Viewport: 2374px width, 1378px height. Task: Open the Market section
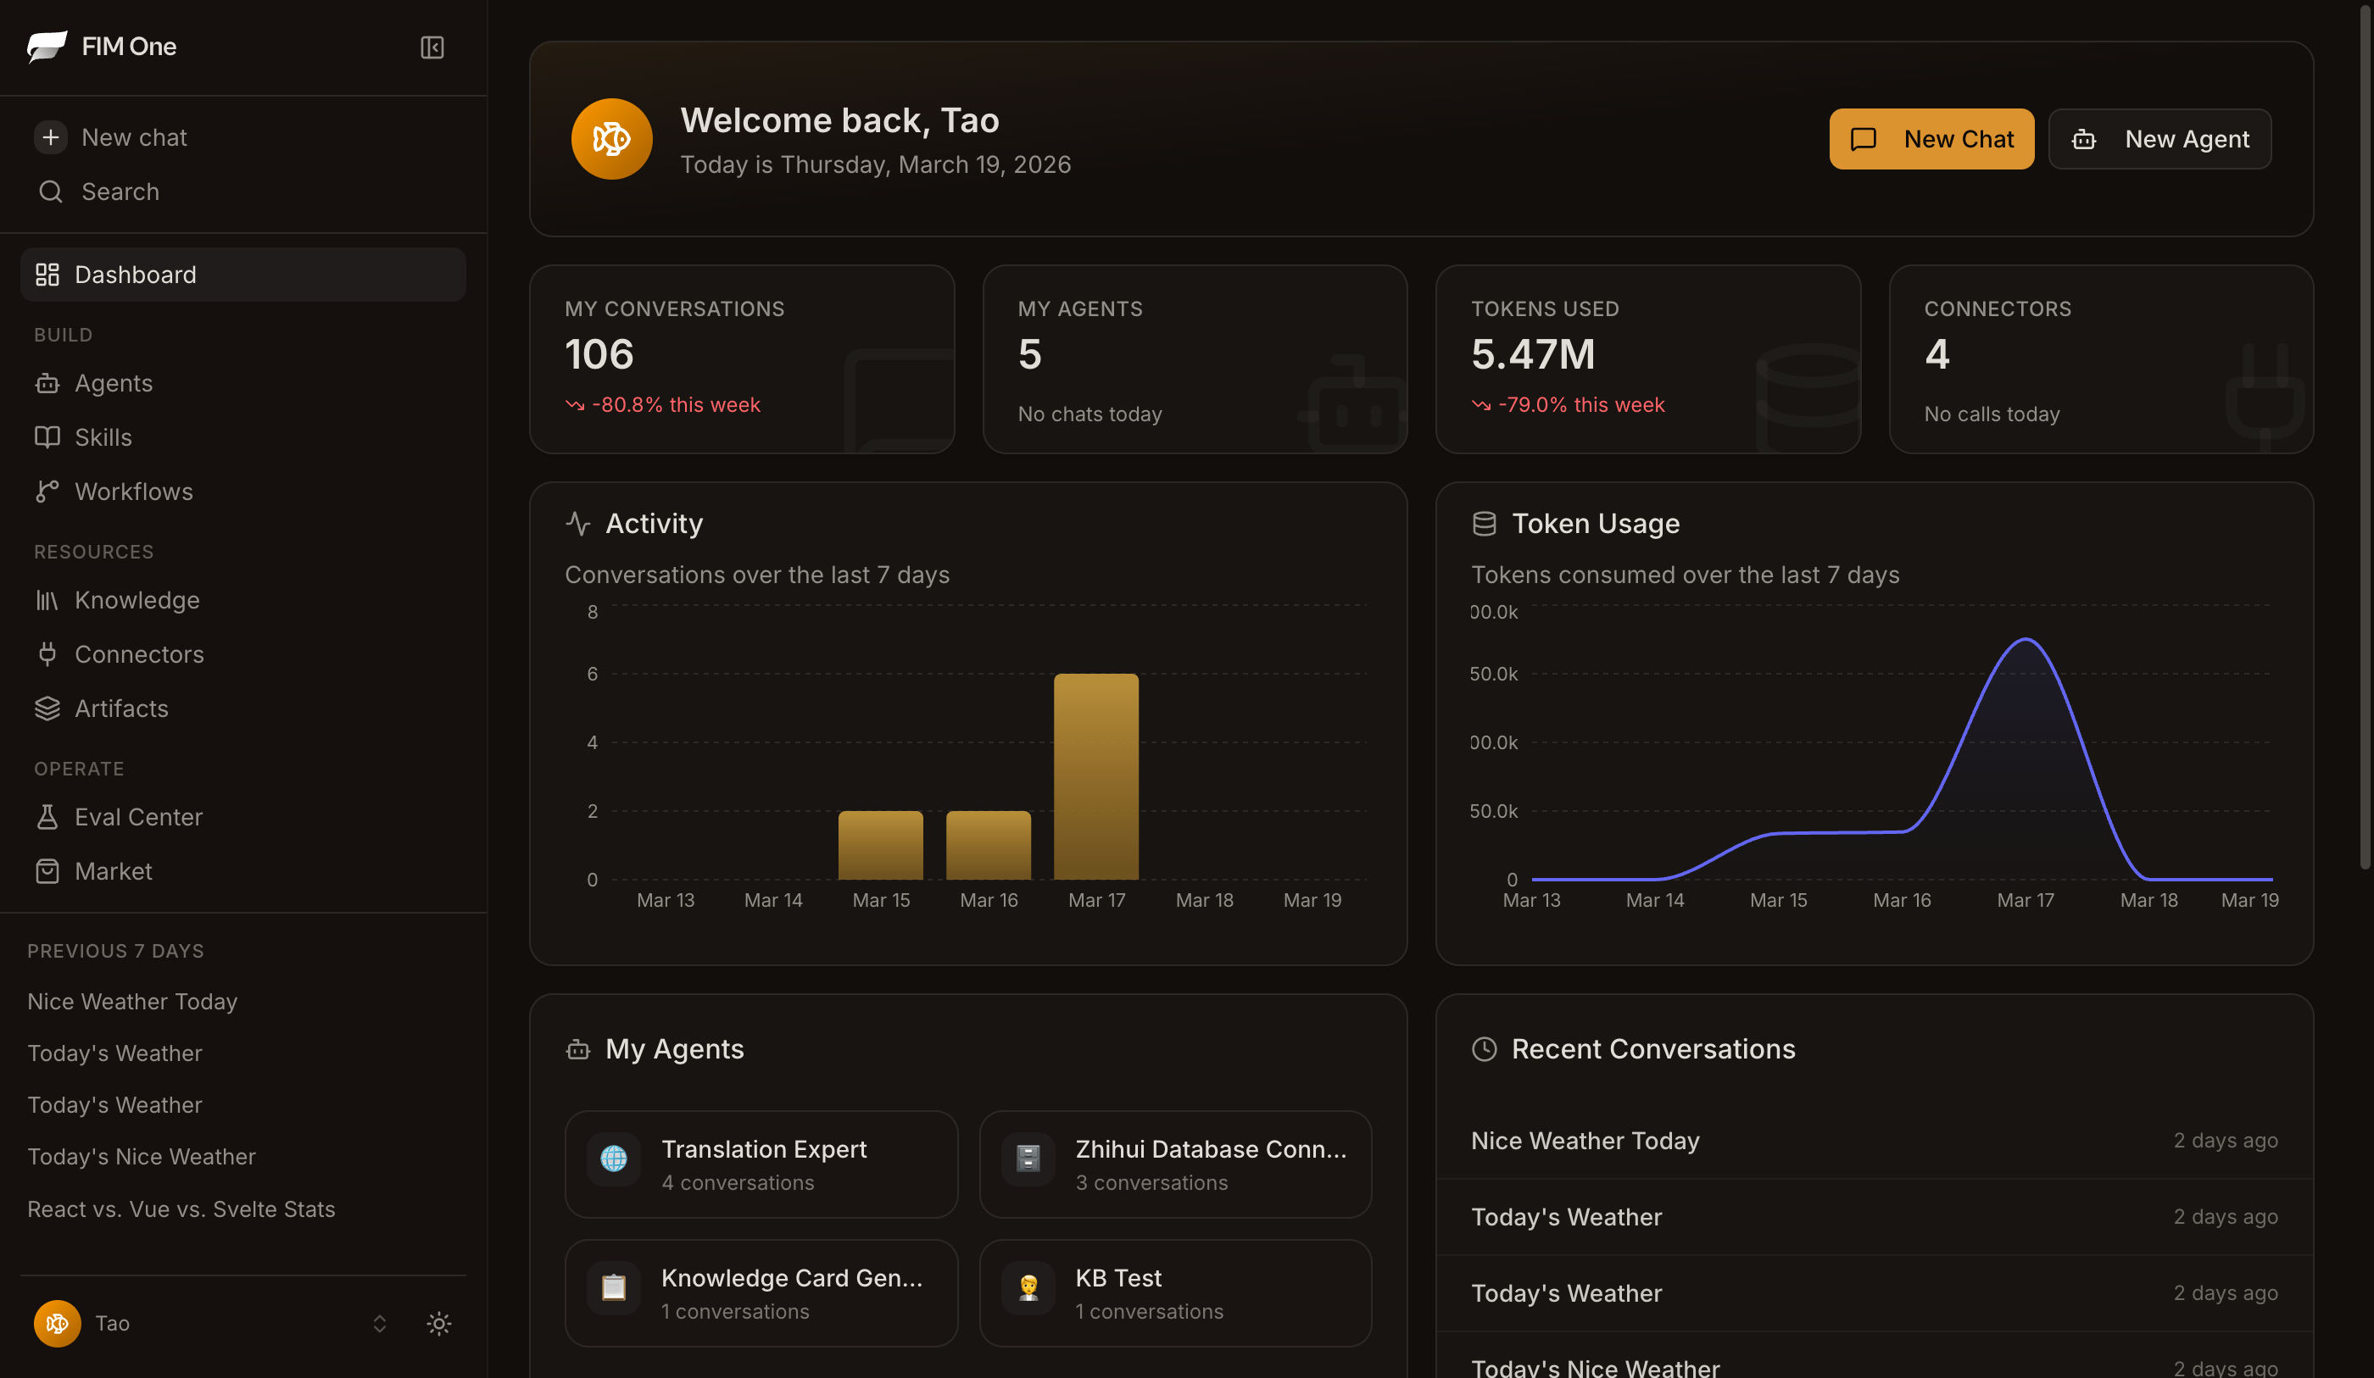pos(112,870)
